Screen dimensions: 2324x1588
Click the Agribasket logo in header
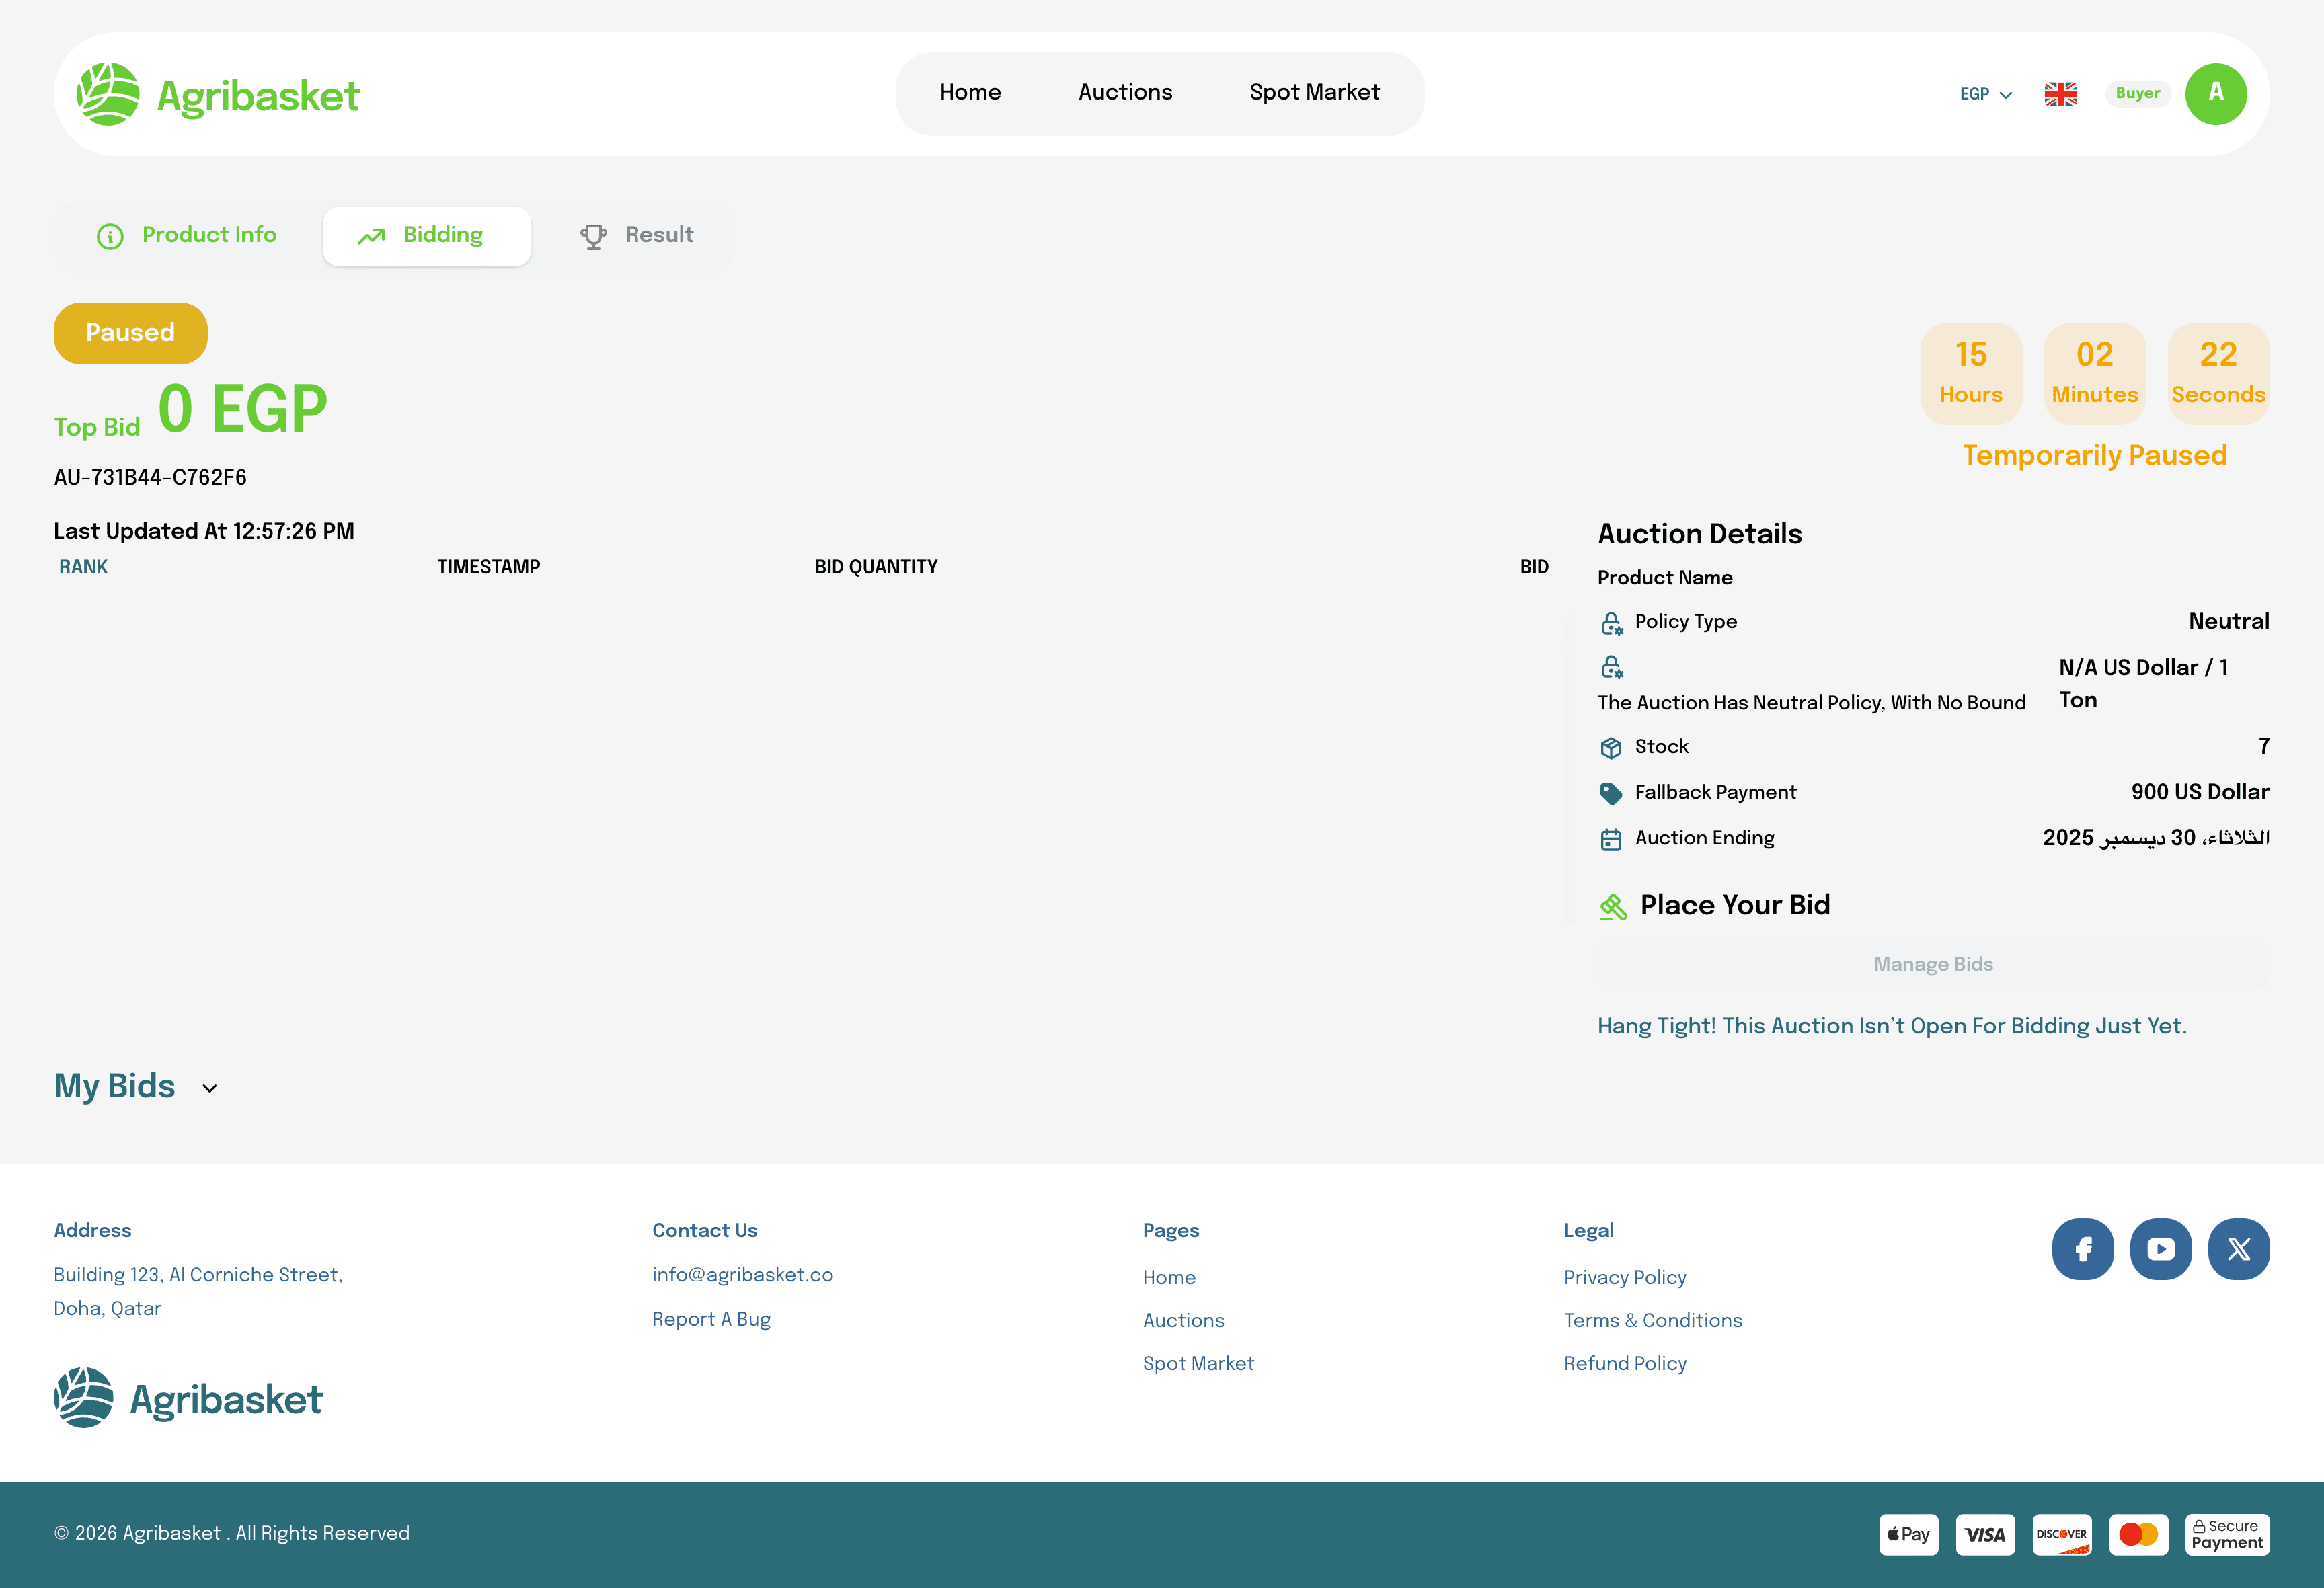point(218,95)
